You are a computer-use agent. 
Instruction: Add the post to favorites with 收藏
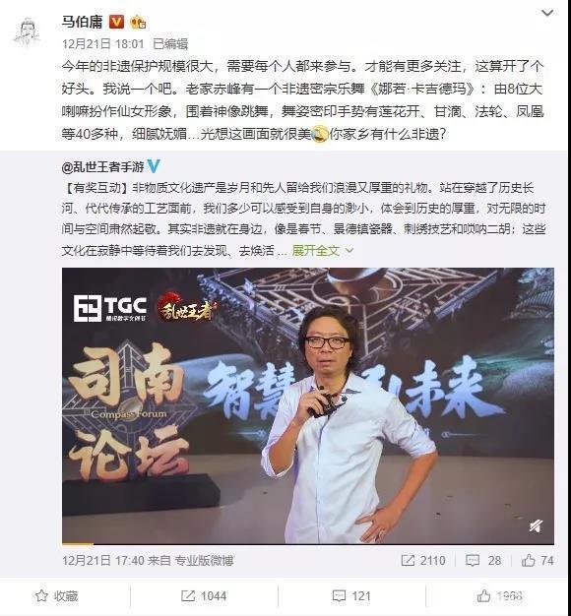(57, 596)
